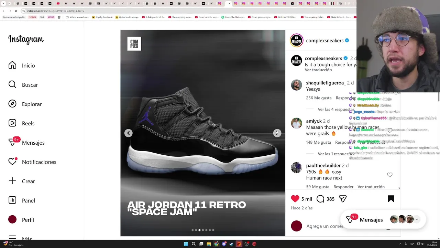Open paultheebuilder commenter profile
This screenshot has height=248, width=440.
coord(323,166)
